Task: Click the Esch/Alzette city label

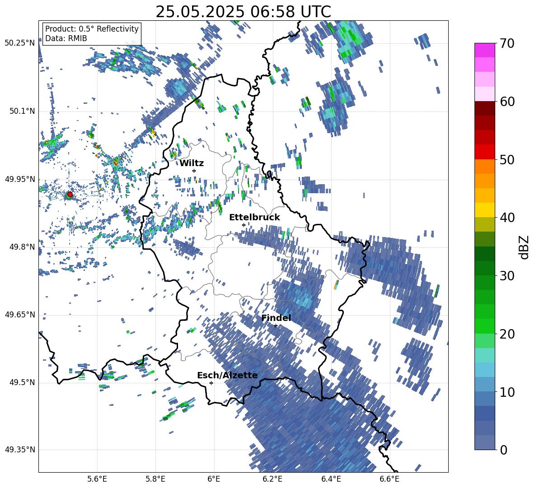Action: pyautogui.click(x=227, y=375)
